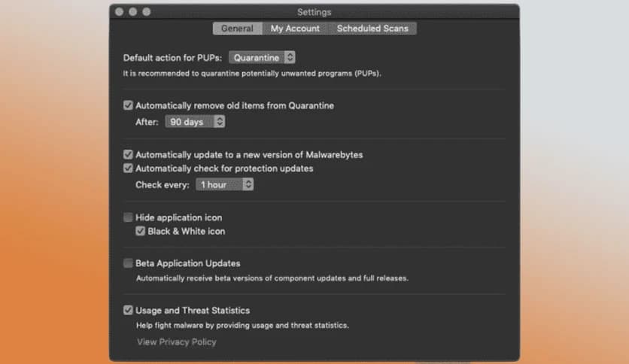The width and height of the screenshot is (629, 364).
Task: Open the Check every 1 hour dropdown
Action: coord(224,184)
